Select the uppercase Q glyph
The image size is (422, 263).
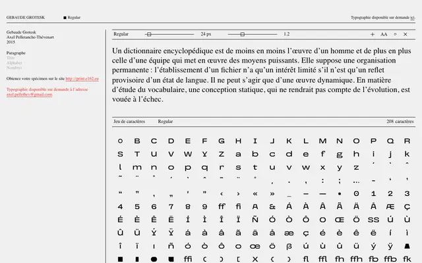click(x=390, y=141)
